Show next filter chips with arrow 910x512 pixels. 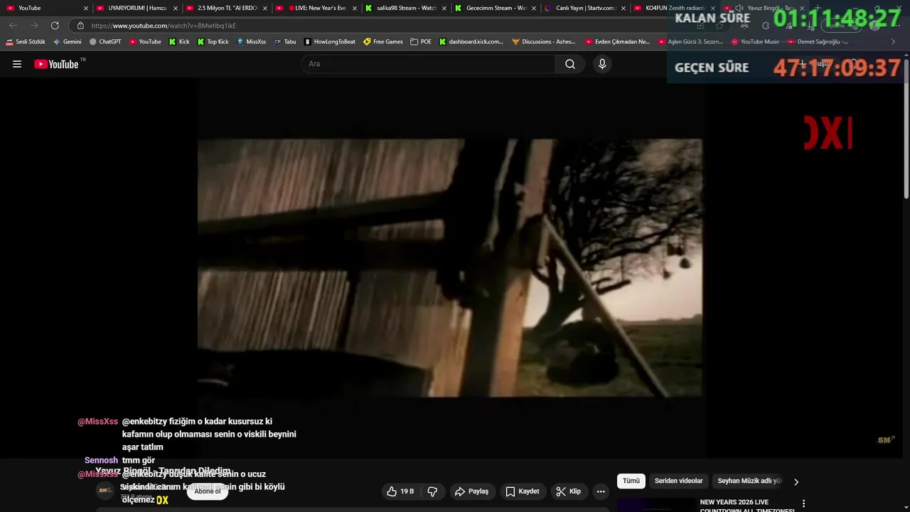(796, 481)
